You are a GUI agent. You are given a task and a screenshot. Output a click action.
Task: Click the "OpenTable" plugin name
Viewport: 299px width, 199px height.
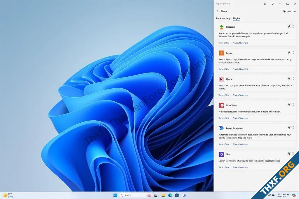231,105
